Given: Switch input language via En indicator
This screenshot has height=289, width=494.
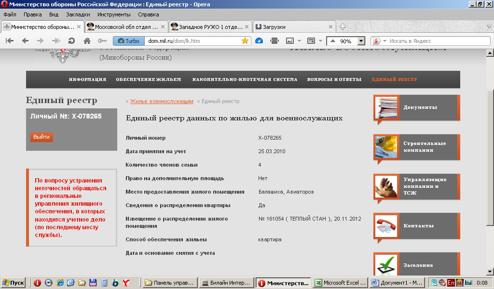Looking at the screenshot, I should (451, 283).
